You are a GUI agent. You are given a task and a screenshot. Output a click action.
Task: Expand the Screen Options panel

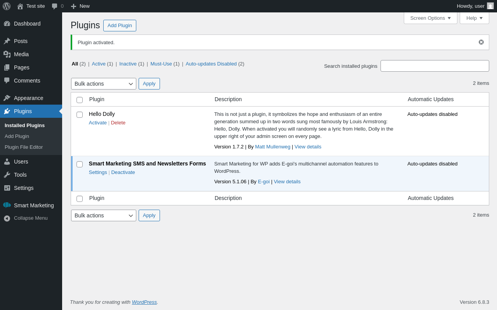(430, 18)
